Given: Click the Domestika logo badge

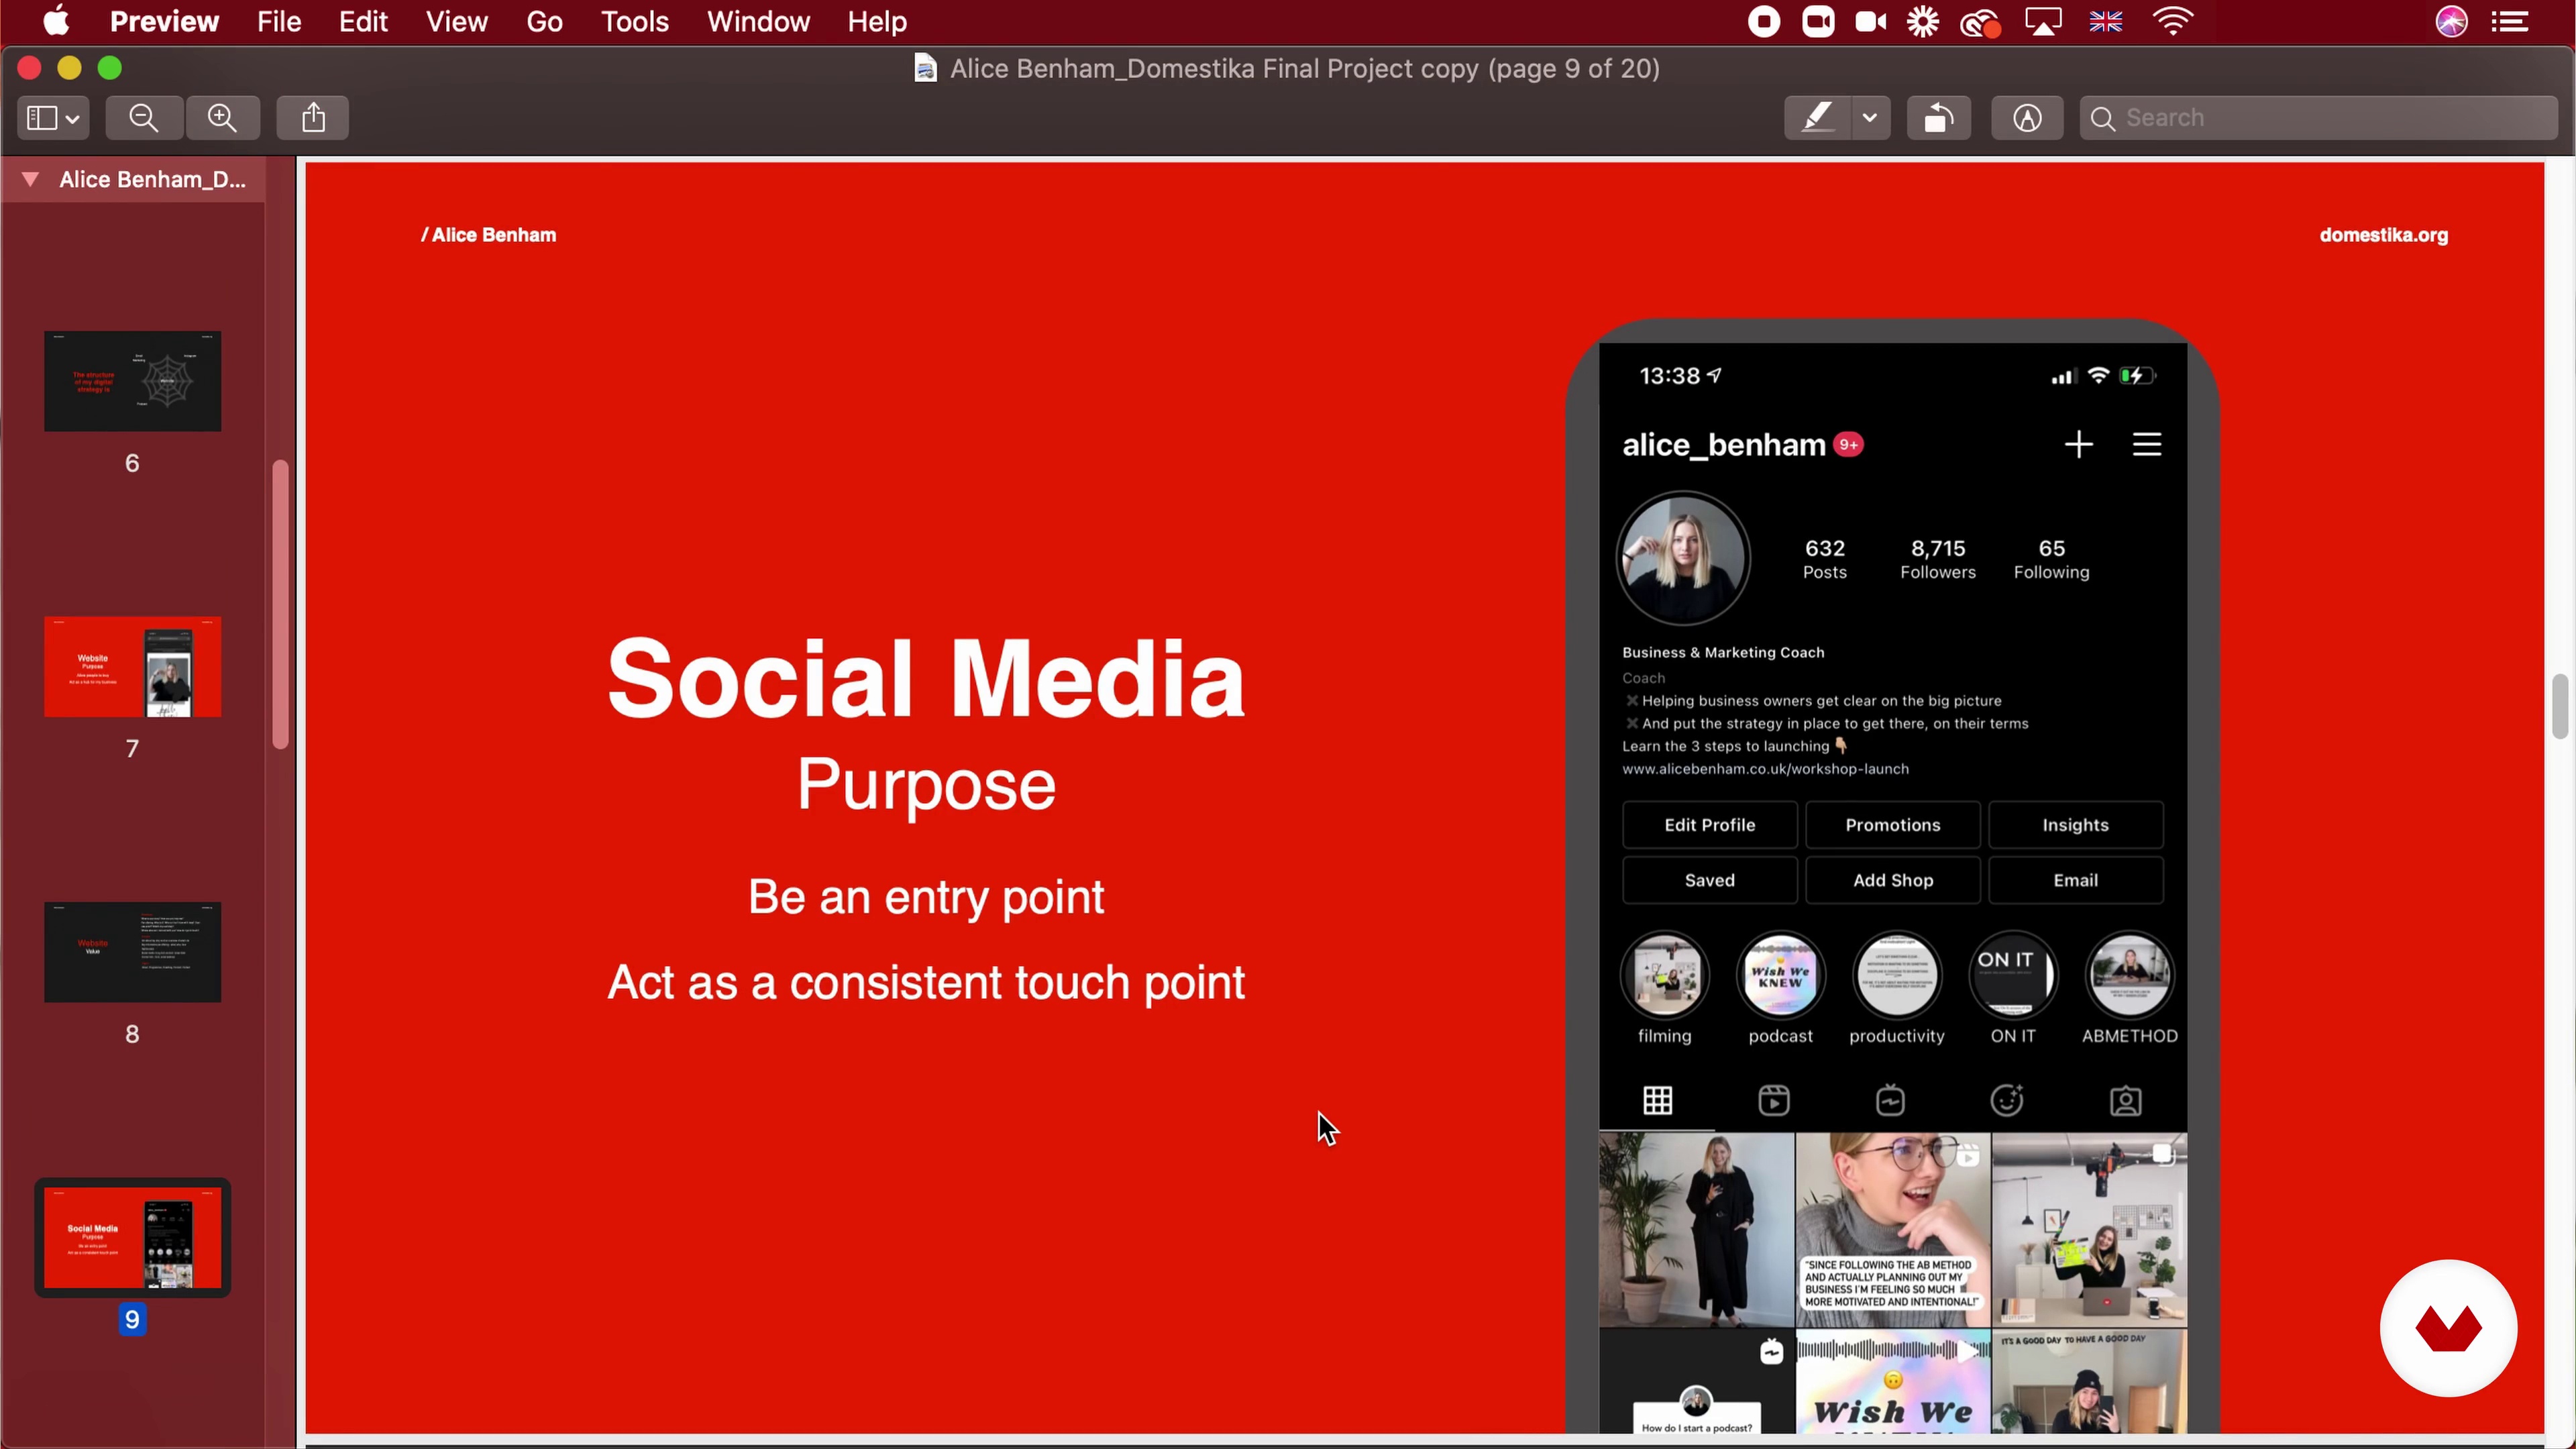Looking at the screenshot, I should 2448,1328.
